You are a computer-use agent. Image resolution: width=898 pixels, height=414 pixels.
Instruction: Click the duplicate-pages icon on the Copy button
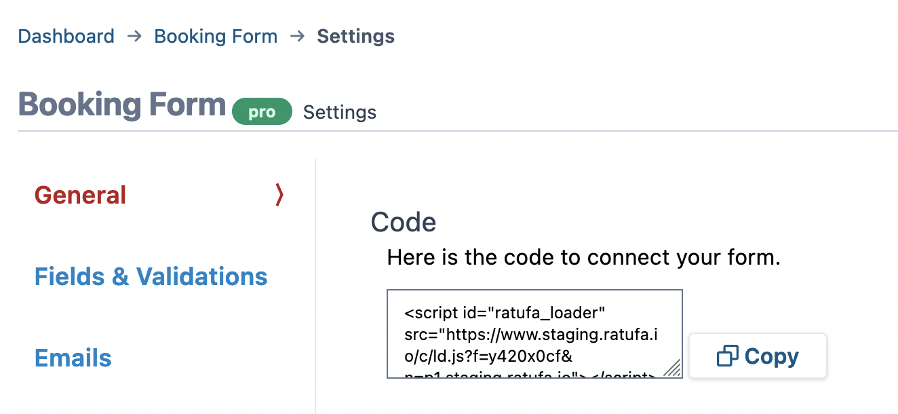click(x=728, y=356)
